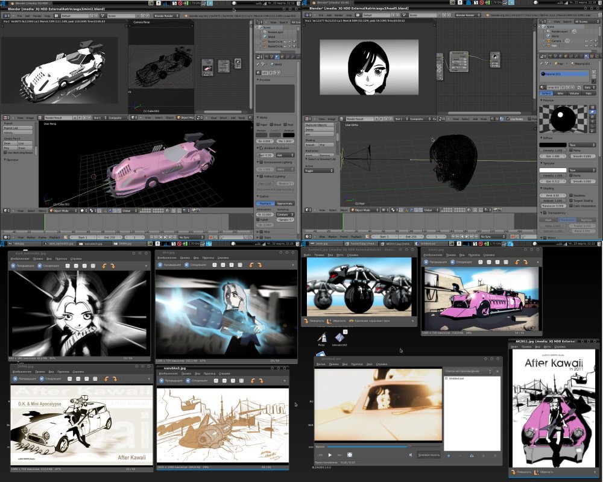Open Object Mode dropdown in head5.blend viewport
This screenshot has width=603, height=482.
click(364, 210)
